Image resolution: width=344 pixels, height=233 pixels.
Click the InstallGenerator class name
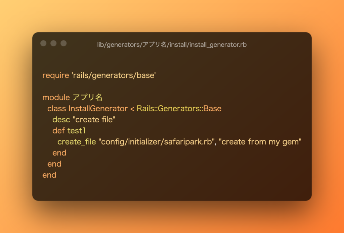click(x=98, y=109)
